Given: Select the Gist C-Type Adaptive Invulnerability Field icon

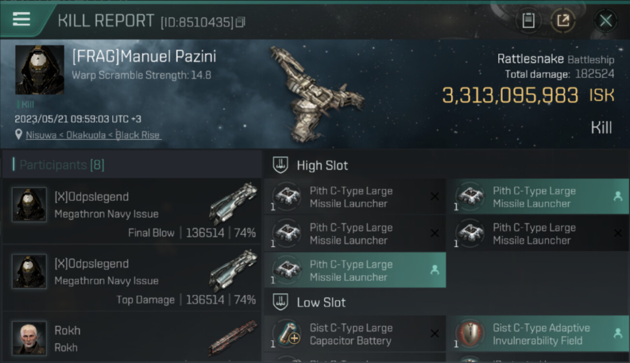Looking at the screenshot, I should click(x=469, y=334).
